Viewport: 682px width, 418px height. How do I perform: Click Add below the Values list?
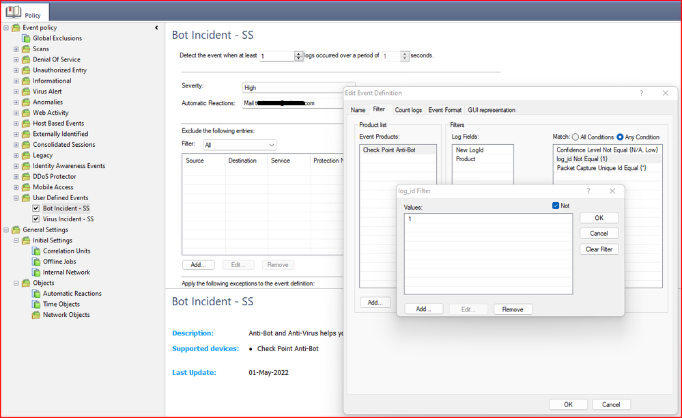click(424, 309)
